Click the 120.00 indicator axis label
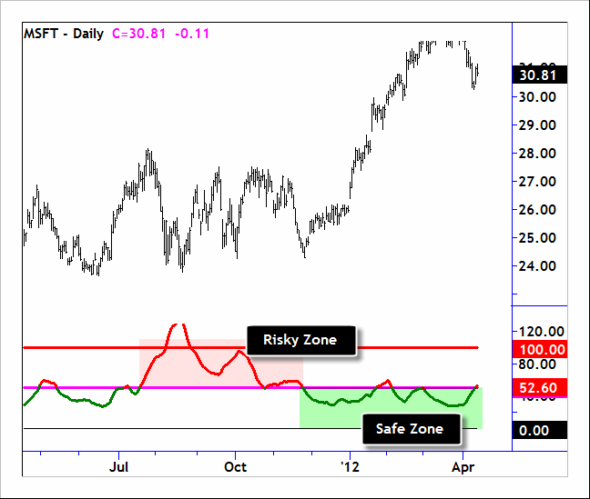 click(x=540, y=333)
